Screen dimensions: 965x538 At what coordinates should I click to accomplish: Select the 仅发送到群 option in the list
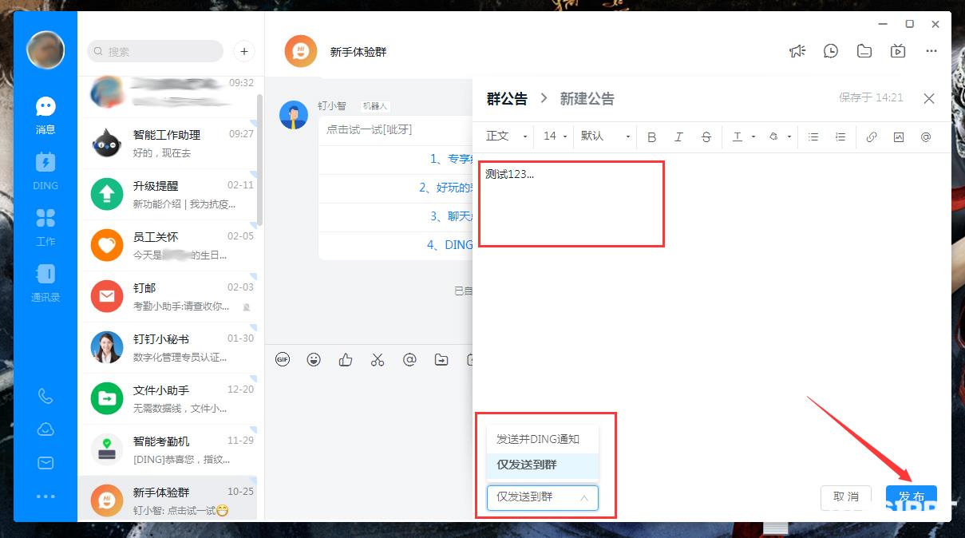542,465
